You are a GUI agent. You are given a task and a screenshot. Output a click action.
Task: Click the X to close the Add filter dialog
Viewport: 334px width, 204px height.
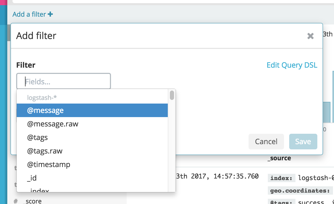pos(310,36)
